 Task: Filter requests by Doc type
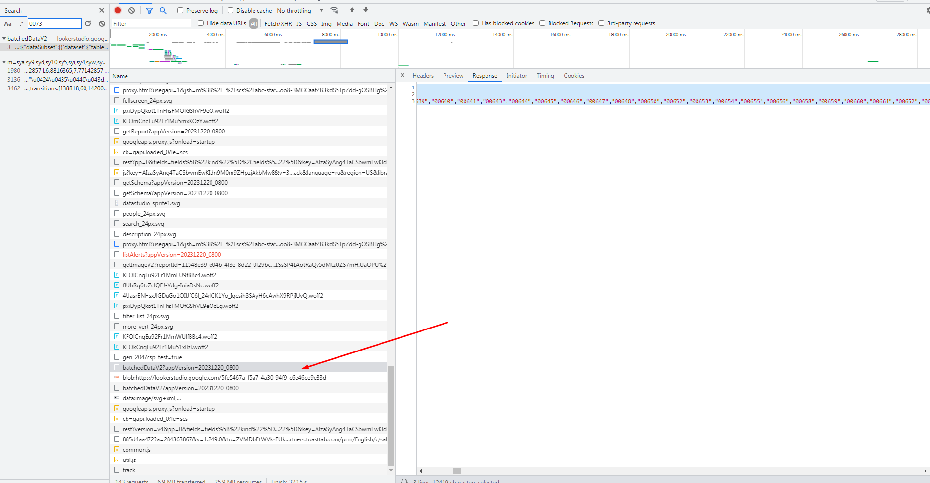(379, 23)
